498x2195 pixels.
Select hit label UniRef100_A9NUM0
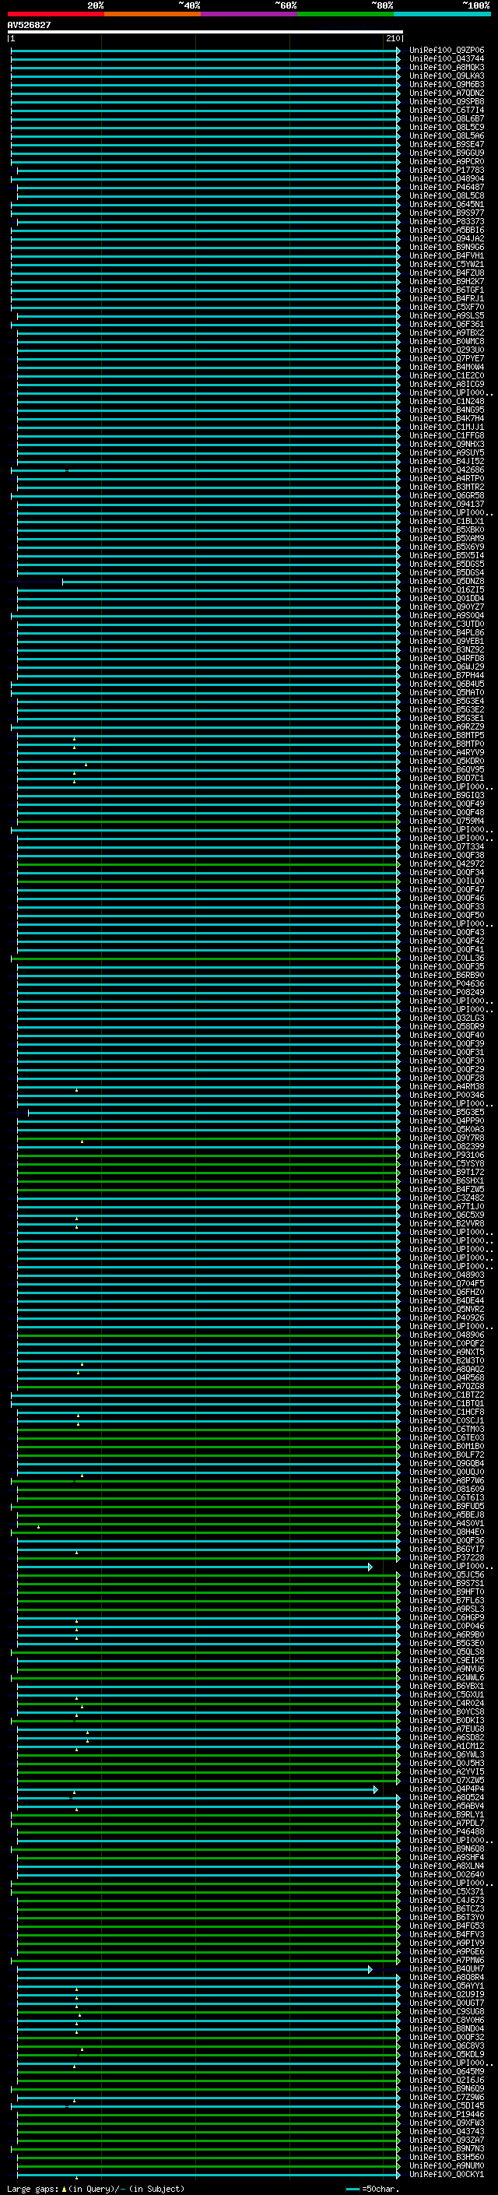(446, 2166)
